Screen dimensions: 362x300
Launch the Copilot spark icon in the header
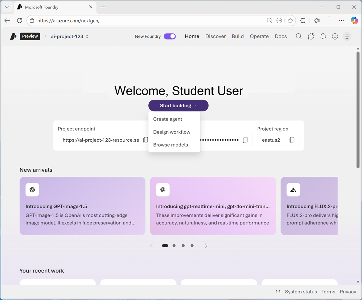(x=311, y=36)
